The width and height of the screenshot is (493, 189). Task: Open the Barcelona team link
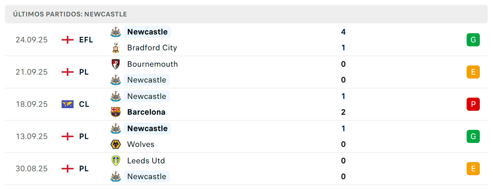[x=146, y=112]
